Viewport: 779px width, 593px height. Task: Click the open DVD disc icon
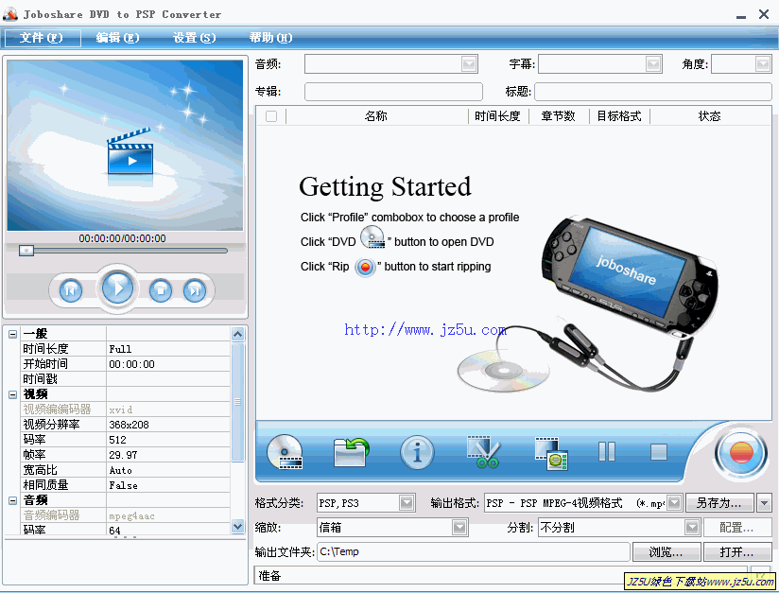click(285, 452)
